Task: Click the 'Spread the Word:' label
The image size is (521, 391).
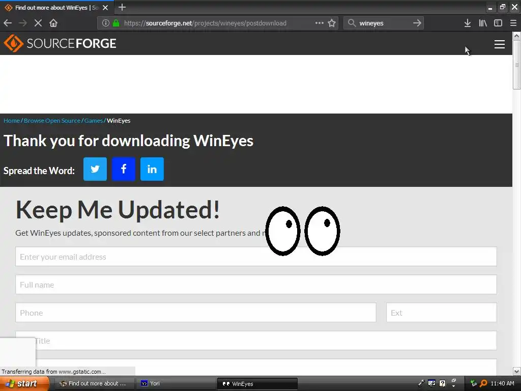Action: [x=39, y=171]
